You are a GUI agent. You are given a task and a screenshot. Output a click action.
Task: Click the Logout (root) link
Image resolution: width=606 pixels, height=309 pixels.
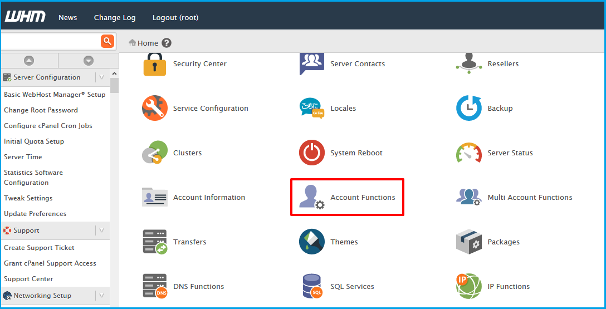(175, 17)
